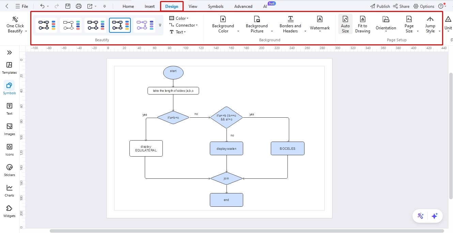The image size is (453, 233).
Task: Open Options settings
Action: [x=424, y=6]
